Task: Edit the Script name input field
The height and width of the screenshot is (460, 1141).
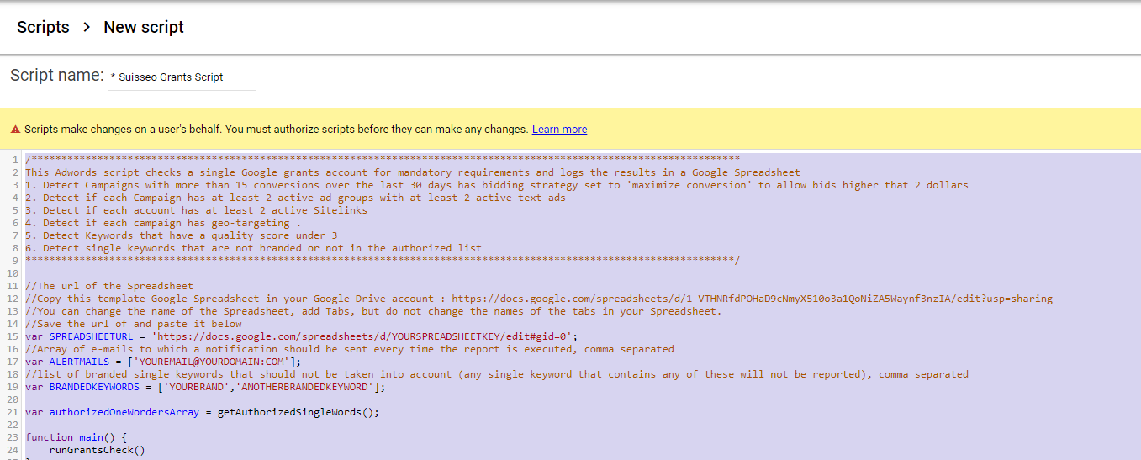Action: [x=182, y=77]
